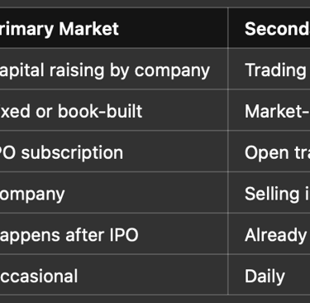Select the 'Already' cell

pyautogui.click(x=269, y=233)
